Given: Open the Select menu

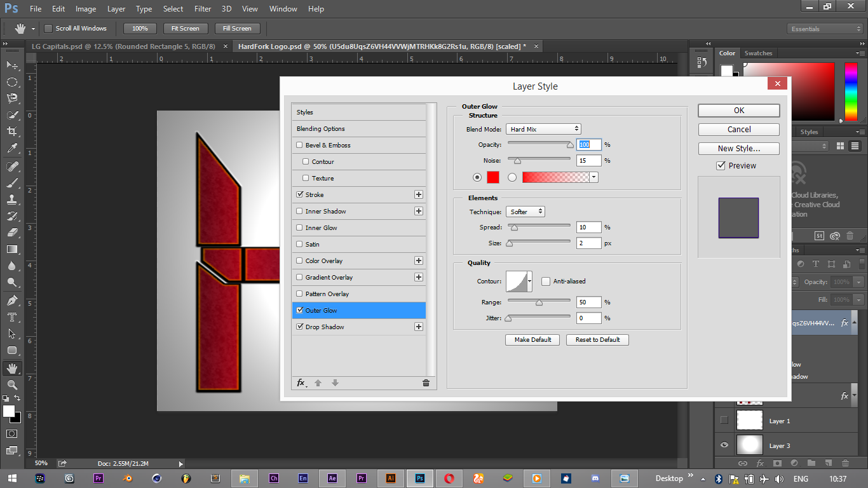Looking at the screenshot, I should click(x=173, y=9).
